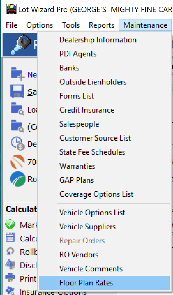Click the clock with dollar icon
Viewport: 173px width, 295px height.
pos(18,144)
